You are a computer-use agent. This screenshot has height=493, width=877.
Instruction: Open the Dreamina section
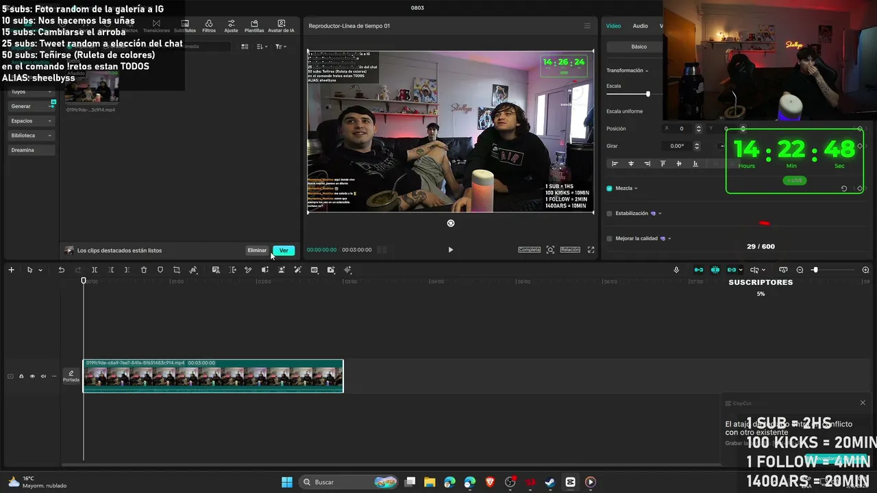(x=31, y=150)
